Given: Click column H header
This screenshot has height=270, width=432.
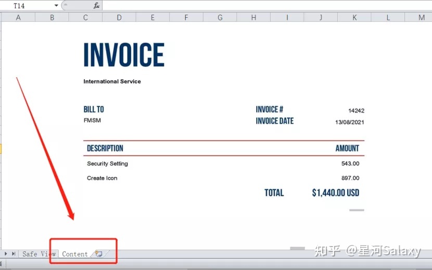Looking at the screenshot, I should (253, 18).
